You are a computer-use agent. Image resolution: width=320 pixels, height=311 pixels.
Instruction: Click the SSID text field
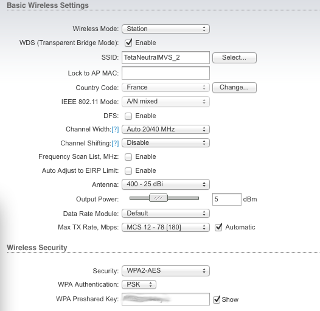coord(165,57)
